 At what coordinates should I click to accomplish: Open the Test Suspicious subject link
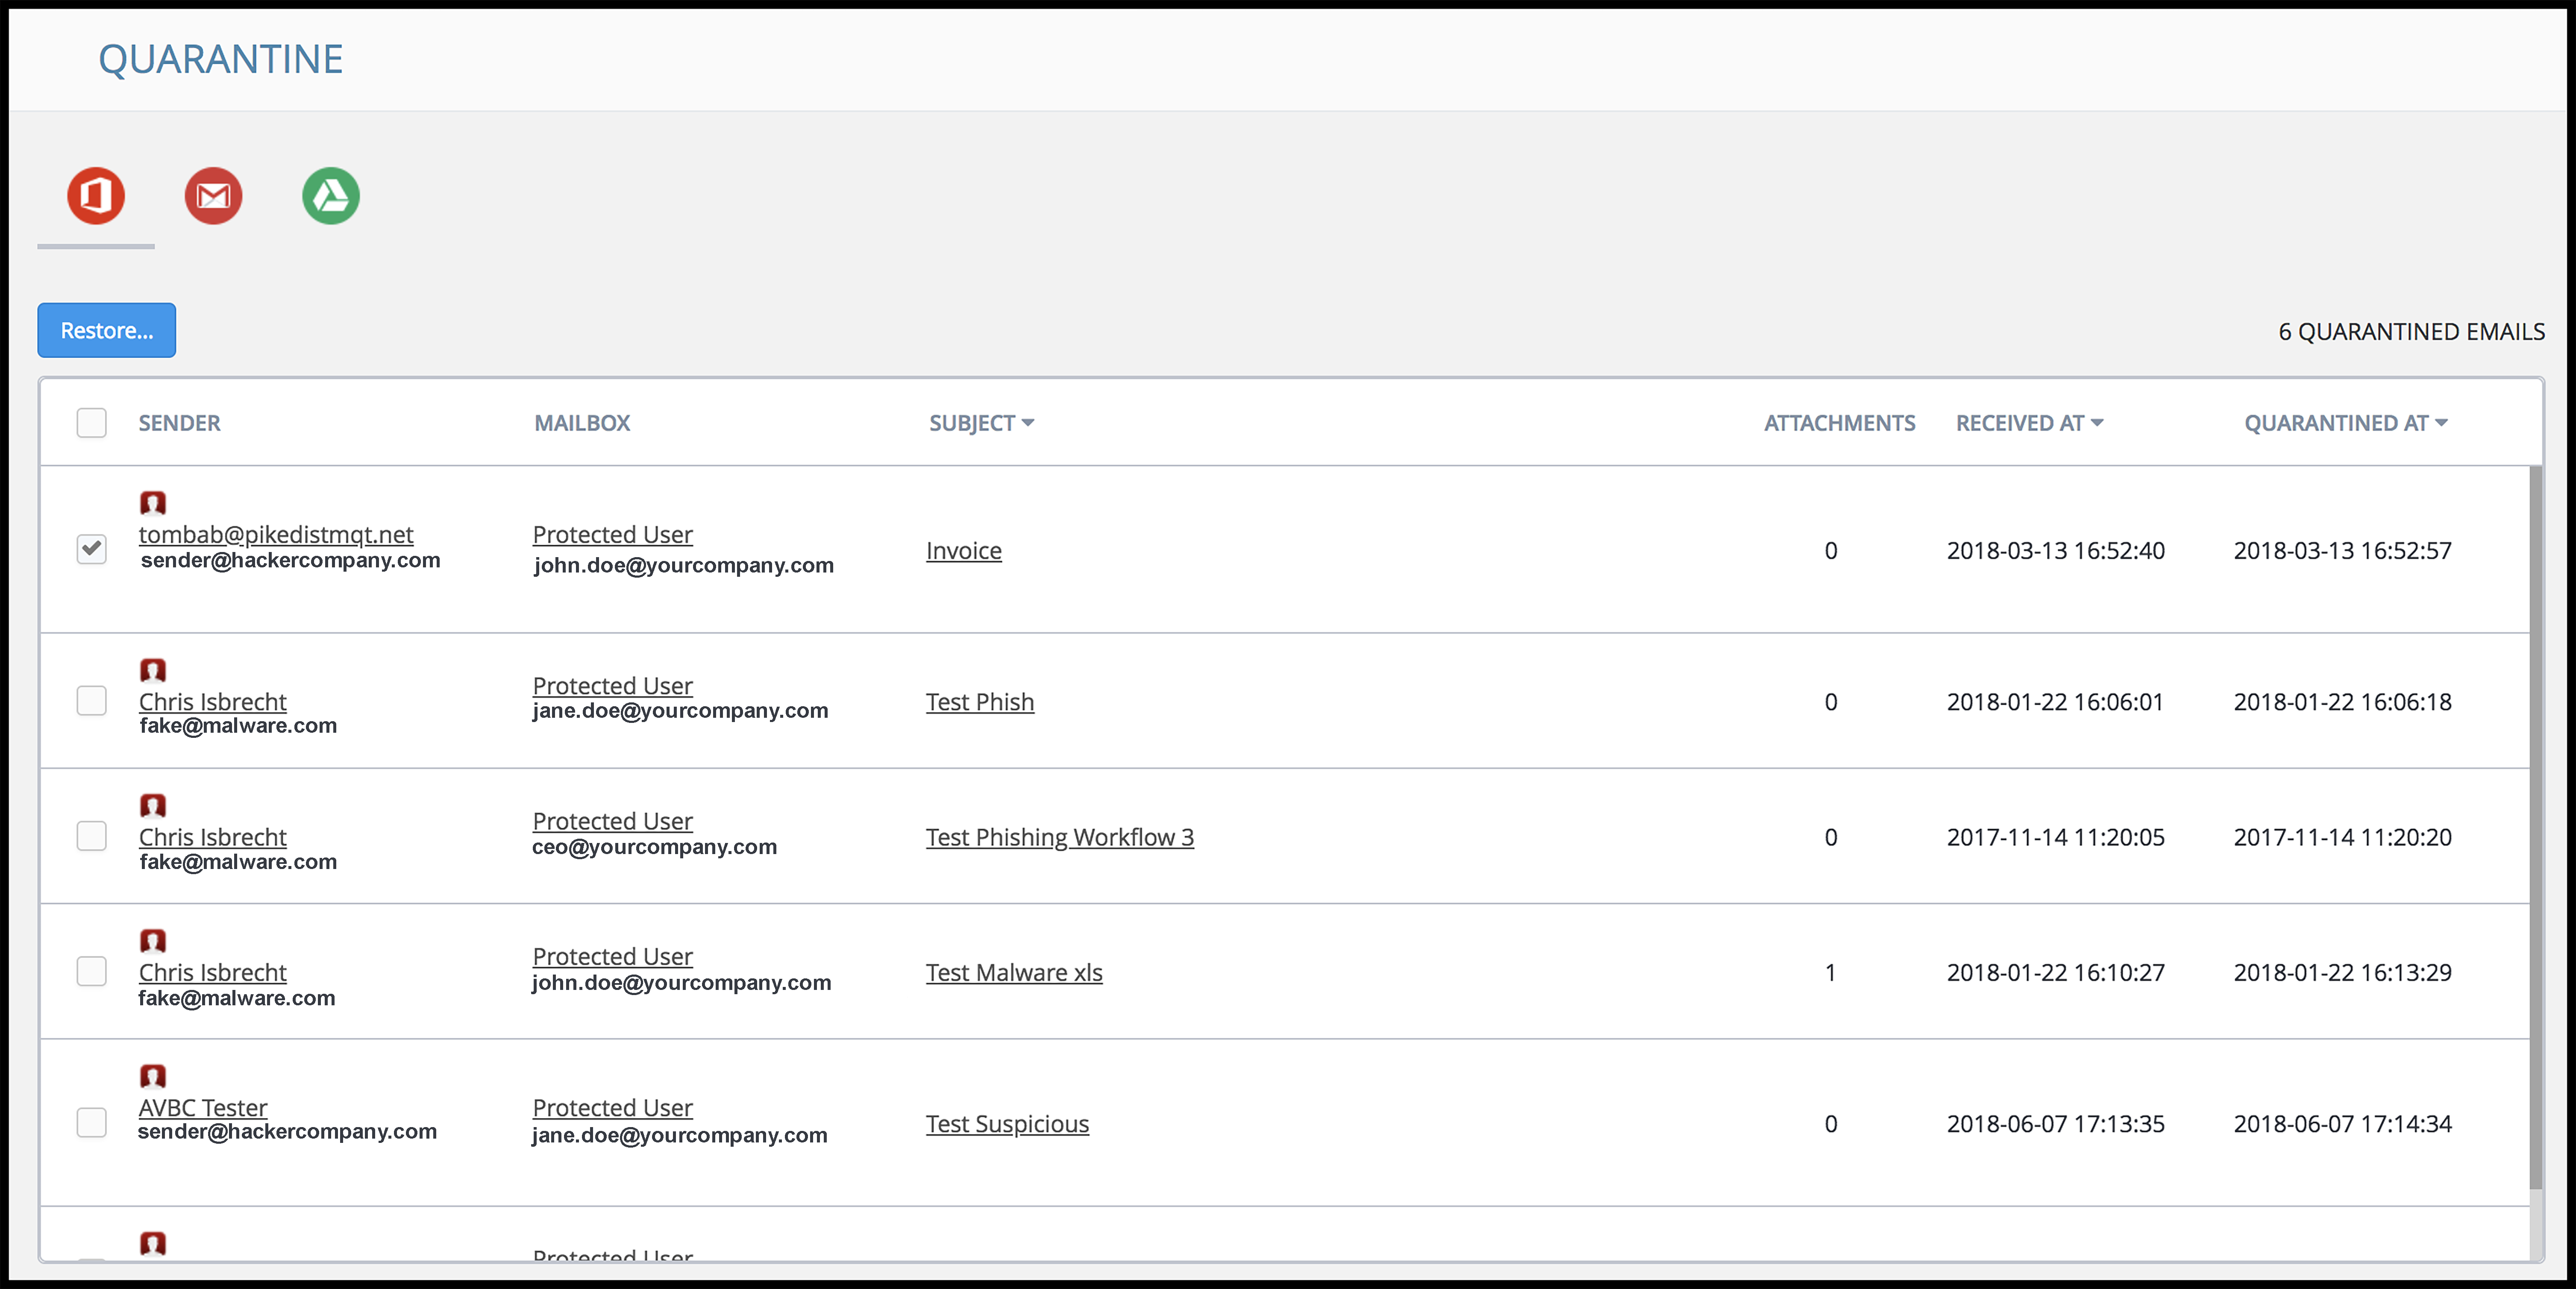tap(1007, 1124)
